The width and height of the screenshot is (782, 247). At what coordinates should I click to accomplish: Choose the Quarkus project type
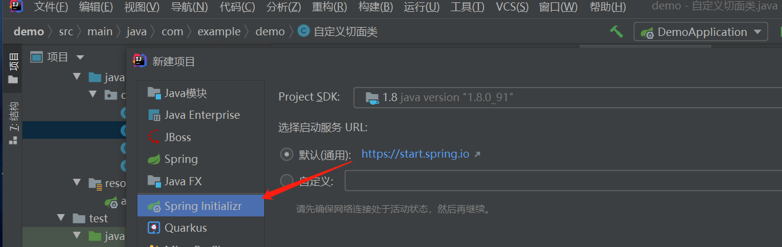tap(201, 228)
